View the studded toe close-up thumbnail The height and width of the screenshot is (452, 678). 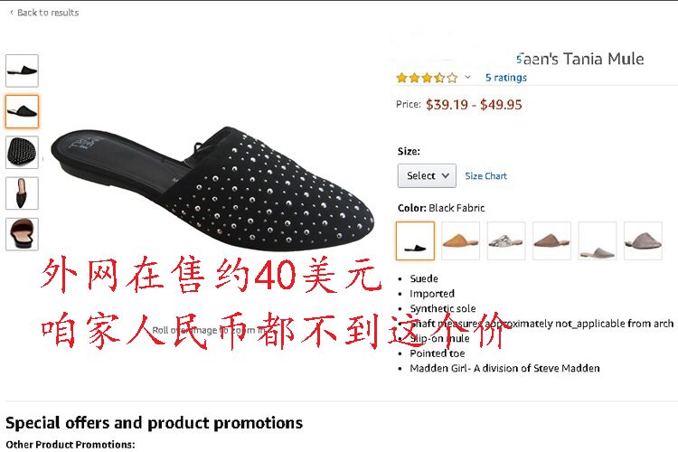pos(22,152)
